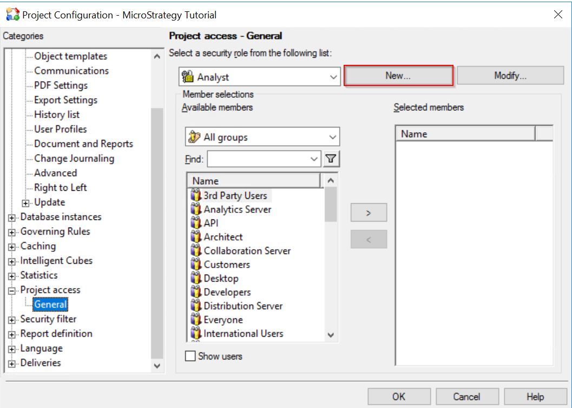Collapse the Project access tree node

[x=12, y=290]
